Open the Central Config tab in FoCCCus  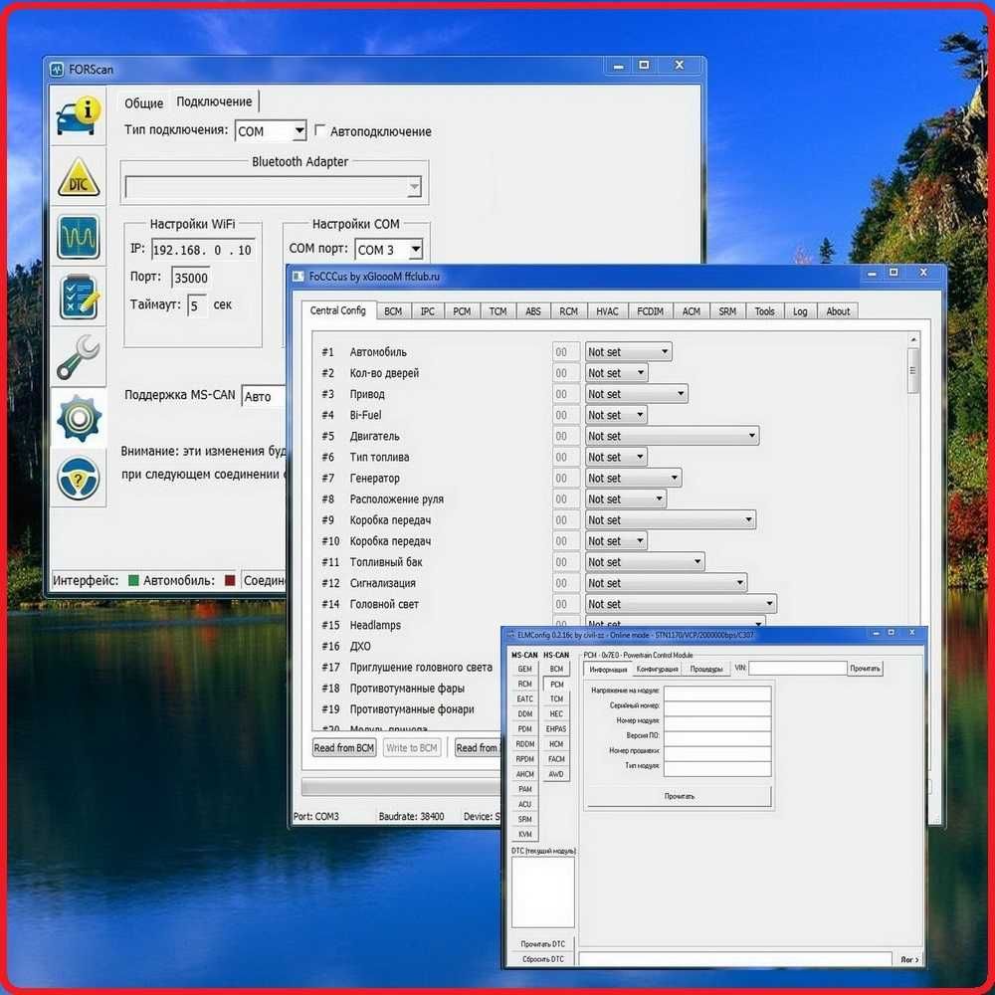click(x=338, y=310)
